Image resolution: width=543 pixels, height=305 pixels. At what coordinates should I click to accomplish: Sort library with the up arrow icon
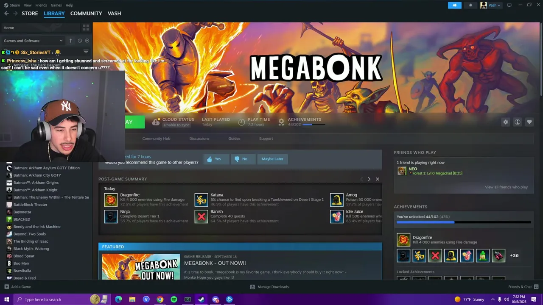click(71, 41)
